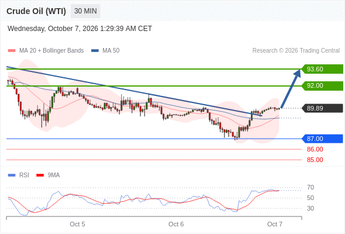
Task: Click the Oct 7 date axis label
Action: pyautogui.click(x=275, y=224)
